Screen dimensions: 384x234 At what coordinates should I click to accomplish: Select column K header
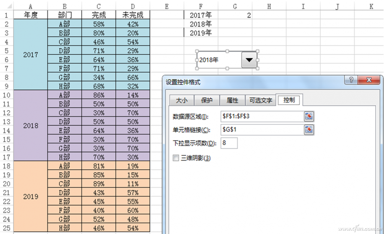point(371,6)
